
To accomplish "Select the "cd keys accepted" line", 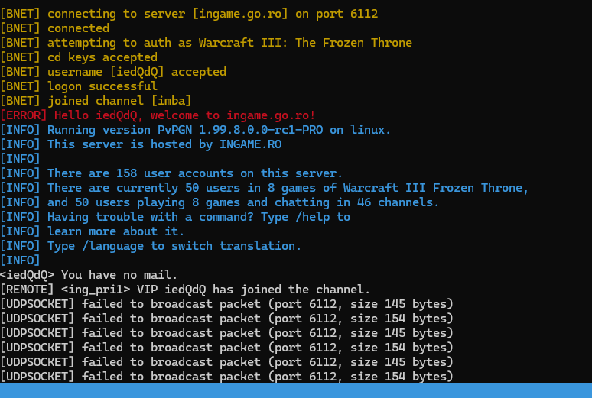I will tap(102, 57).
